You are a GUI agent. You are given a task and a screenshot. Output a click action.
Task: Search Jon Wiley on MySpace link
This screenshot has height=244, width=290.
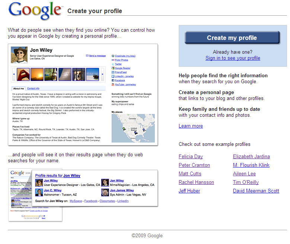76,201
